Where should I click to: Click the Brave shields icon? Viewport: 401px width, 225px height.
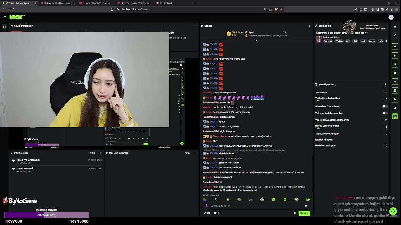(276, 9)
